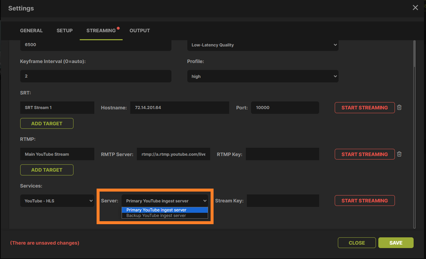
Task: Start streaming the SRT Stream 1 target
Action: [365, 108]
